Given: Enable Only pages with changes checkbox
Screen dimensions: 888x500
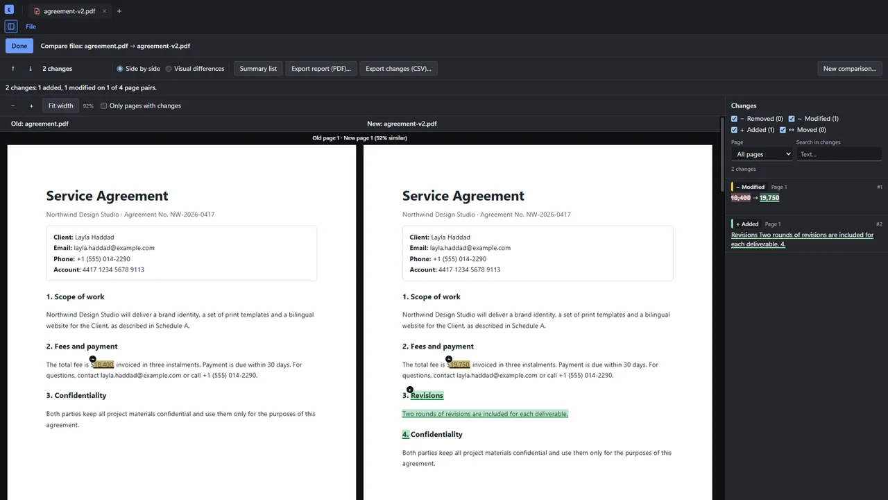Looking at the screenshot, I should pos(104,106).
